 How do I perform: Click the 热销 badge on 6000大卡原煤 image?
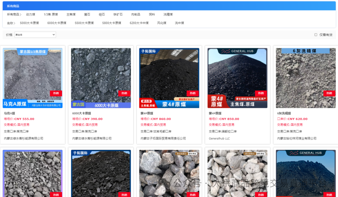click(124, 93)
